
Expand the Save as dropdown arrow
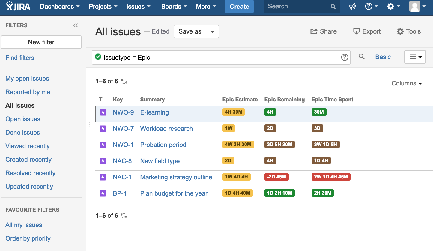click(212, 32)
